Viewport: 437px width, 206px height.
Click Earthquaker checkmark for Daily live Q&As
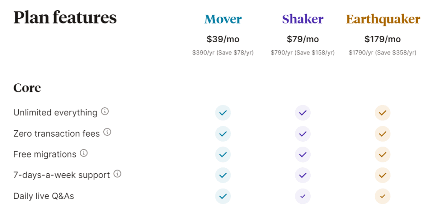click(x=382, y=196)
